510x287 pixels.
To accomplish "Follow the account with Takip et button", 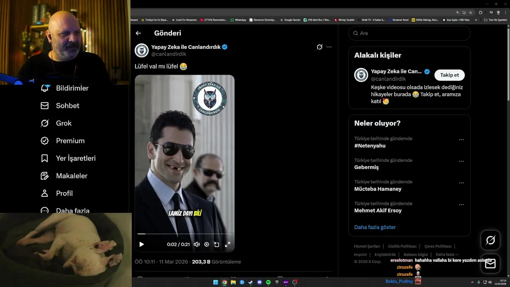I will pyautogui.click(x=449, y=75).
